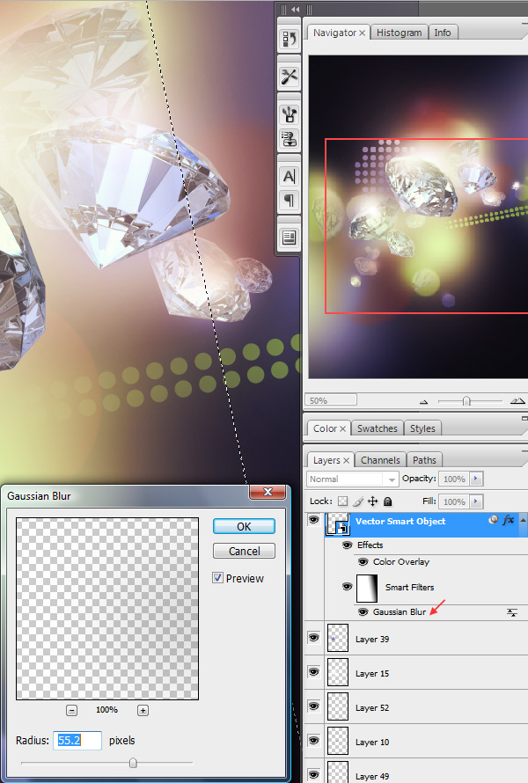528x783 pixels.
Task: Click the Opacity value field
Action: (454, 479)
